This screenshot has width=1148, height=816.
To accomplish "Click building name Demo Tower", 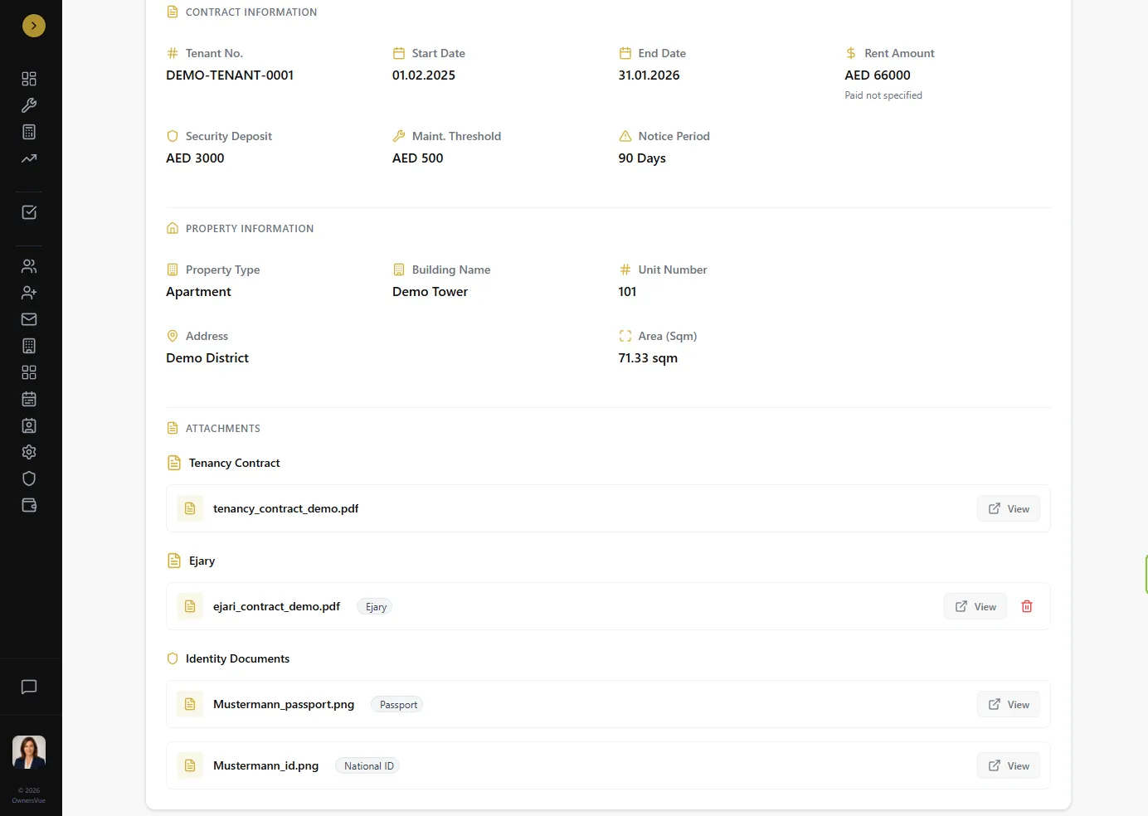I will [430, 291].
